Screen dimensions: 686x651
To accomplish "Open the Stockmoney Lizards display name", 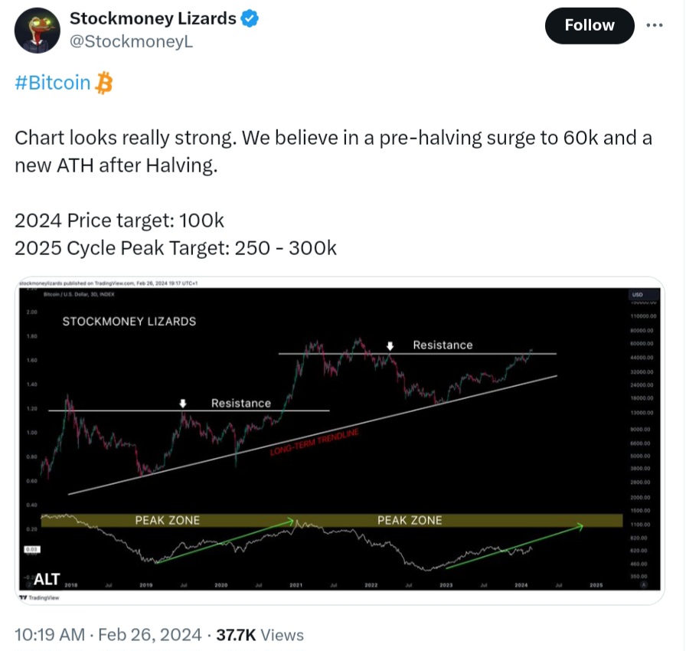I will (x=153, y=19).
